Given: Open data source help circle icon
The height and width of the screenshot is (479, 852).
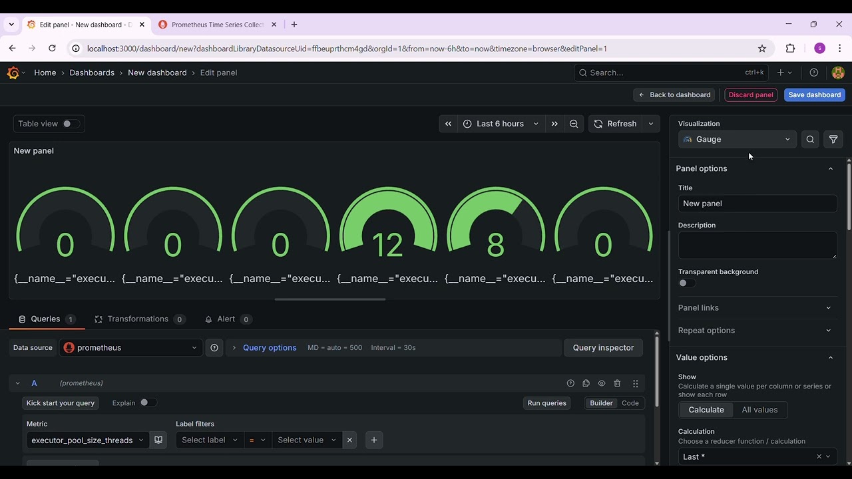Looking at the screenshot, I should pos(214,347).
